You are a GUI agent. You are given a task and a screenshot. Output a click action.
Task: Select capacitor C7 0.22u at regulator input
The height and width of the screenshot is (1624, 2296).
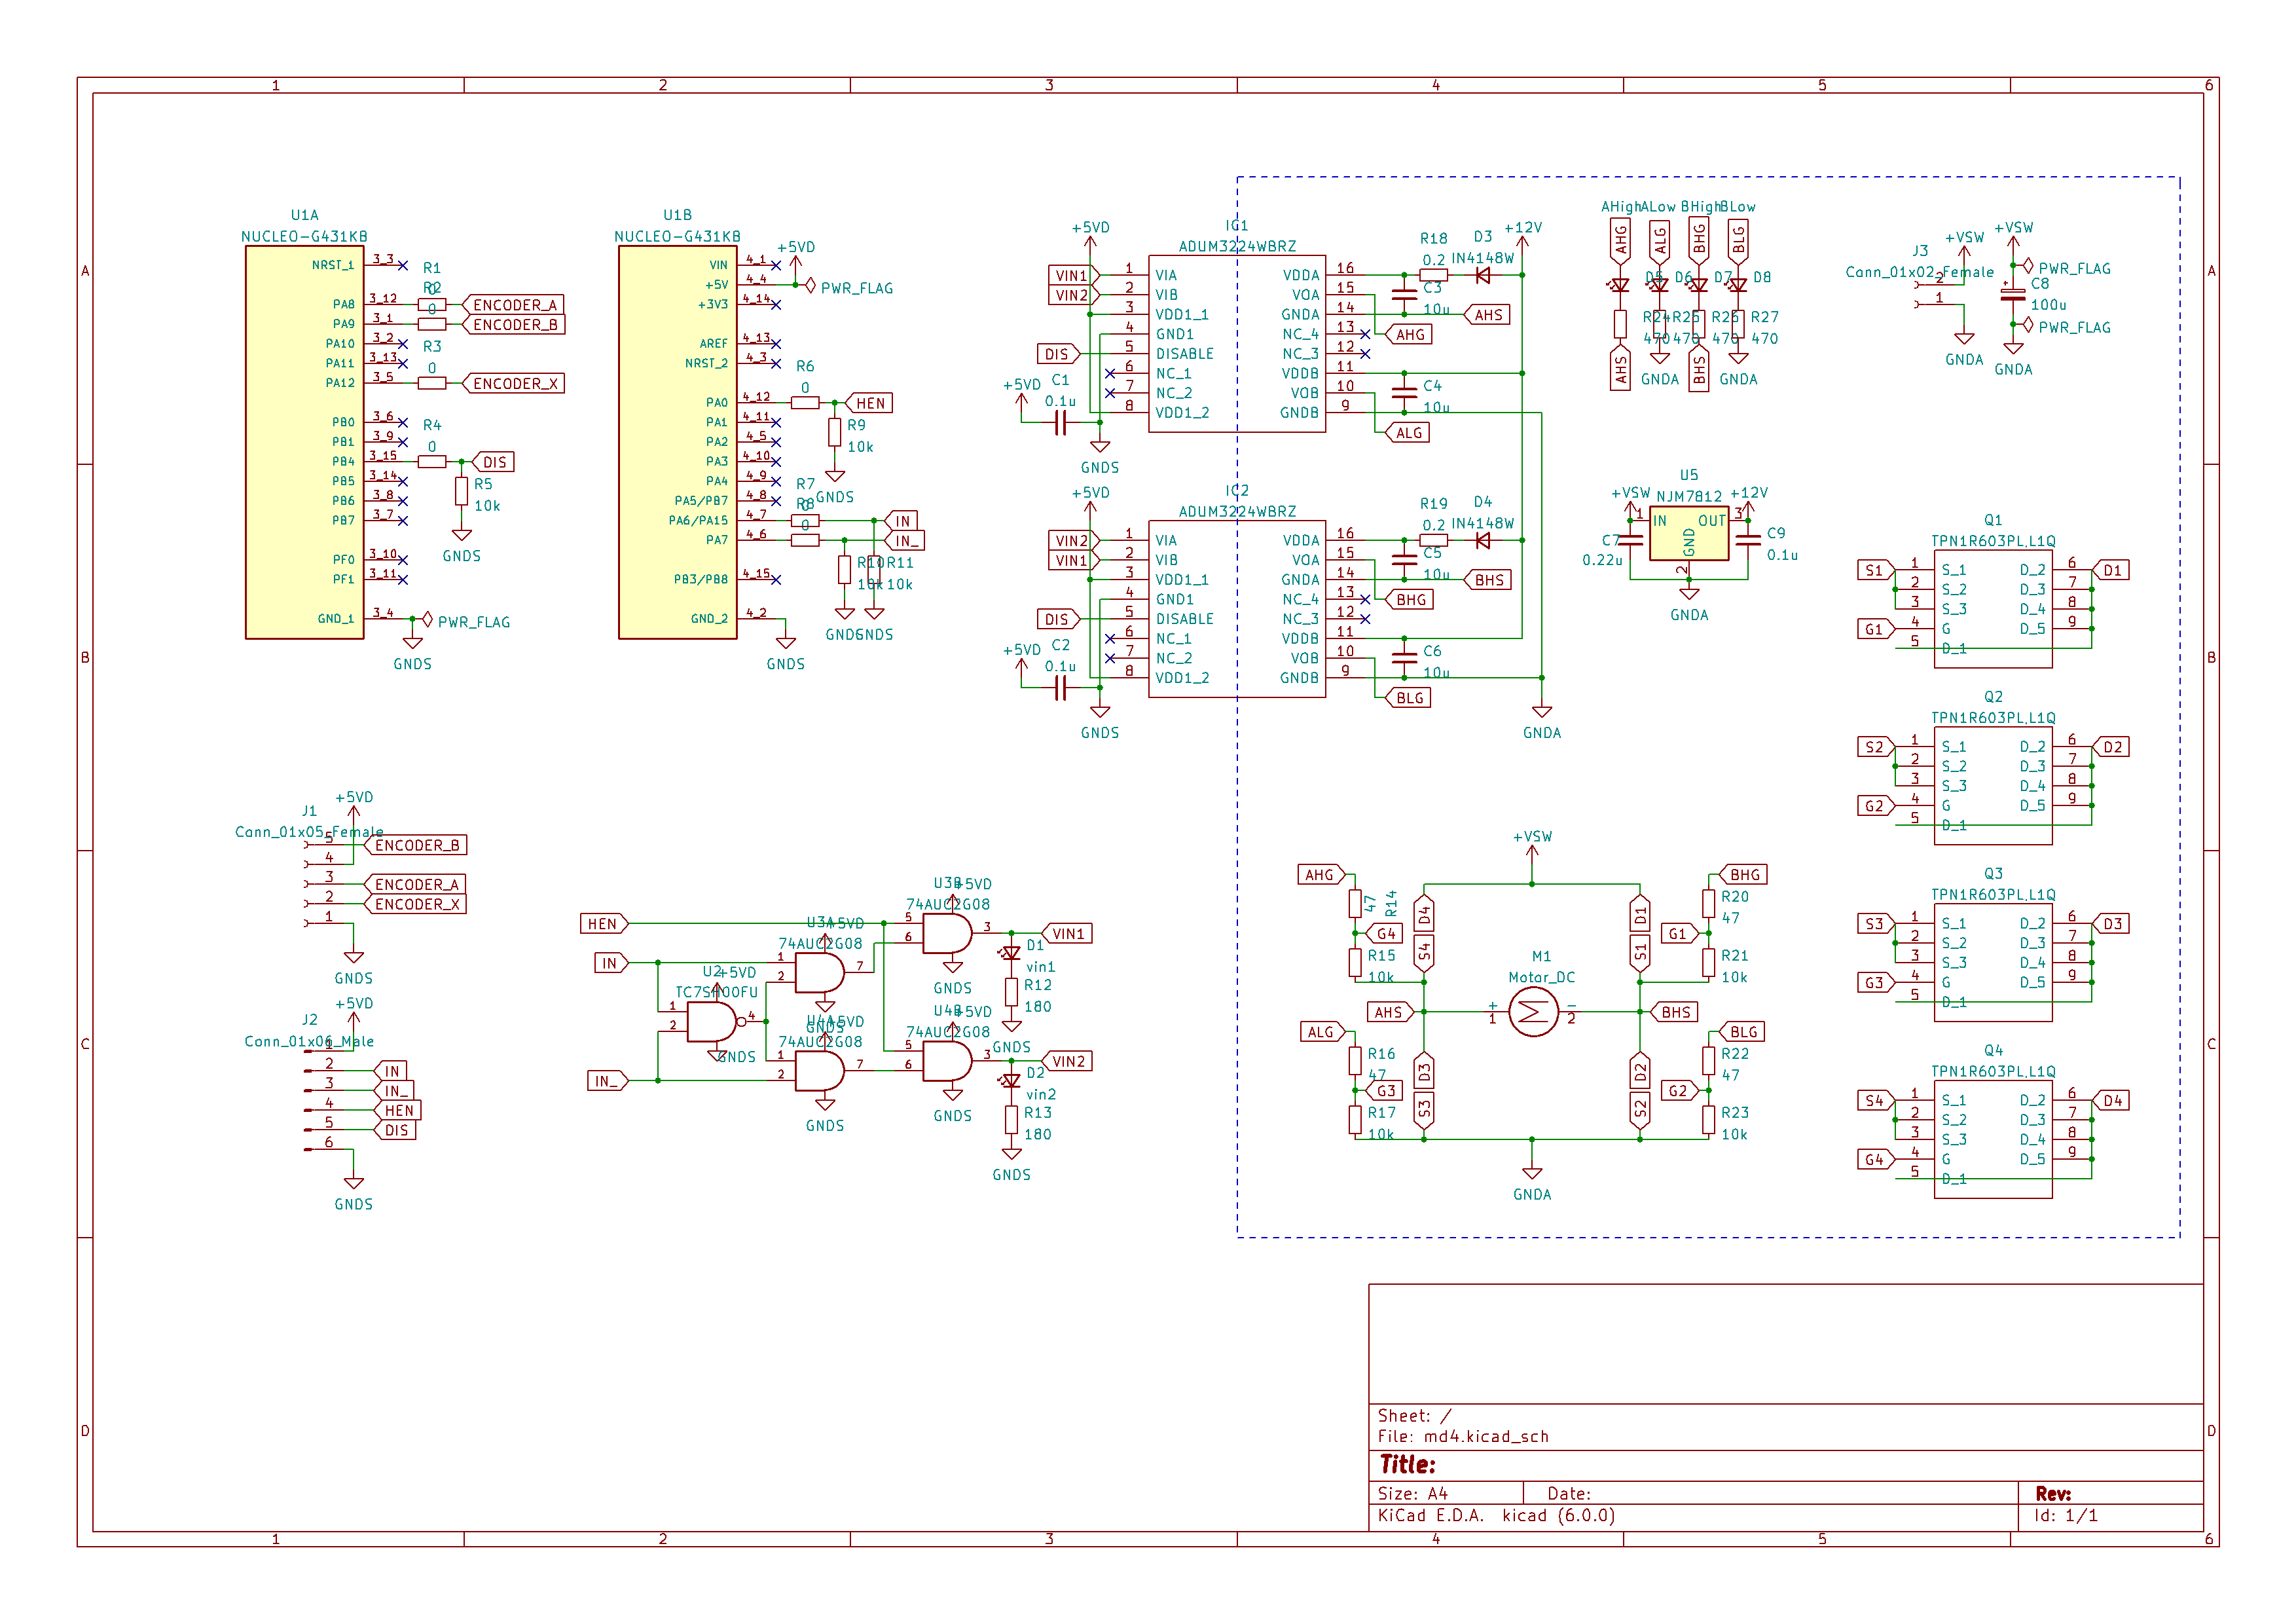(1630, 540)
